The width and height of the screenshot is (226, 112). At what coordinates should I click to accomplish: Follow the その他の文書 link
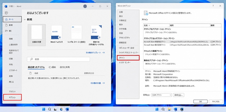pyautogui.click(x=98, y=83)
